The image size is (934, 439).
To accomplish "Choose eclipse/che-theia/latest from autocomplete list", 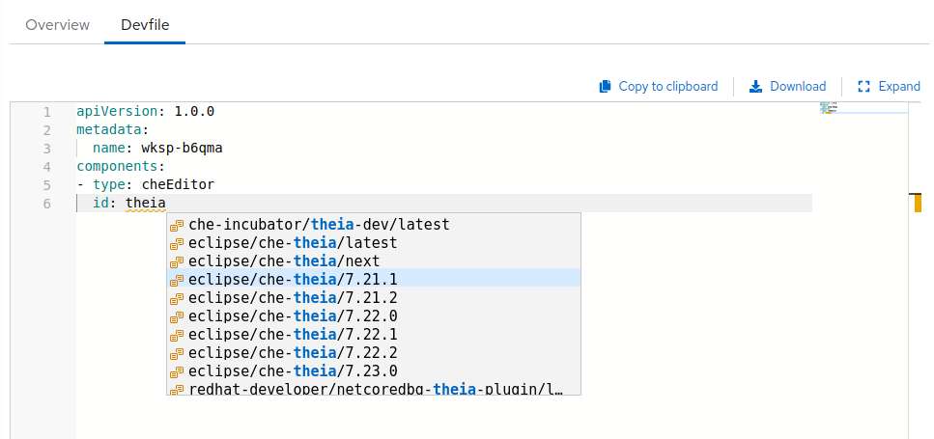I will (x=293, y=243).
